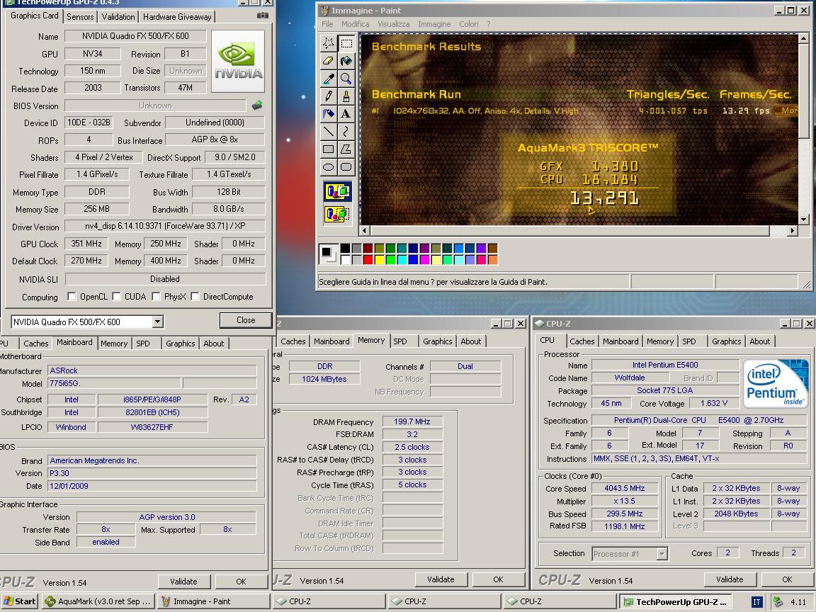The width and height of the screenshot is (816, 612).
Task: Click the right arrow of Paint's horizontal scrollbar
Action: 792,230
